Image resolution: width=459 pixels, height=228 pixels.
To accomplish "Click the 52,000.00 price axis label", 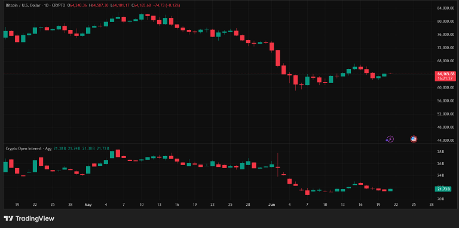I will point(446,114).
